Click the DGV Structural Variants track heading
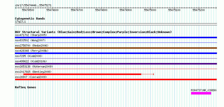Viewport: 224px width, 107px height. (x=93, y=32)
